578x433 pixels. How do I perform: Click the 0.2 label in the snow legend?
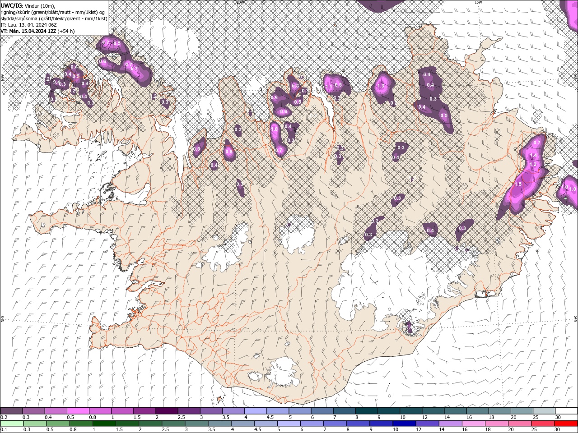4,417
